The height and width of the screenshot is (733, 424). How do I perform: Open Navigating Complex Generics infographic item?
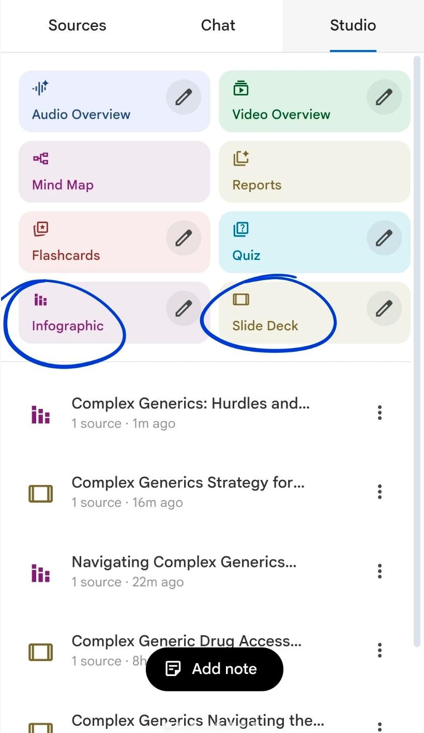point(184,570)
